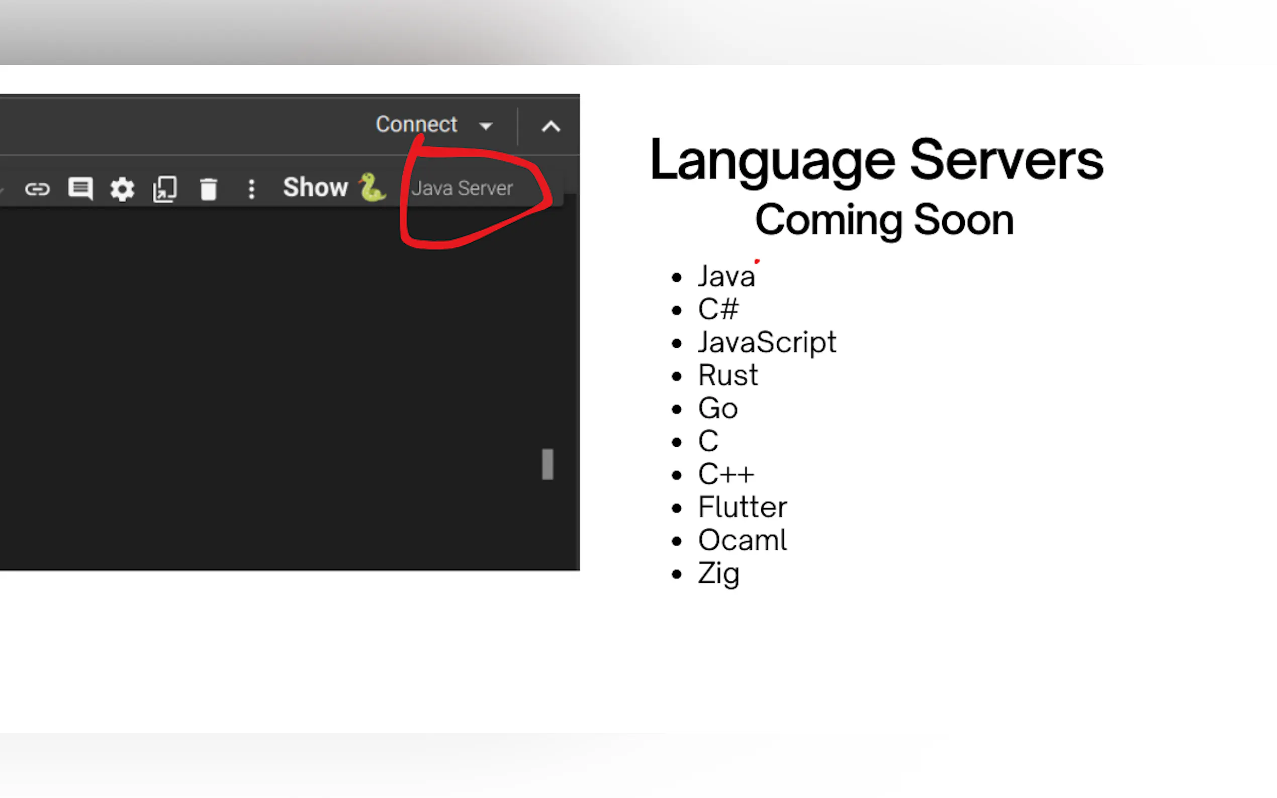Click the Show button in the toolbar
The width and height of the screenshot is (1277, 798).
click(x=315, y=187)
